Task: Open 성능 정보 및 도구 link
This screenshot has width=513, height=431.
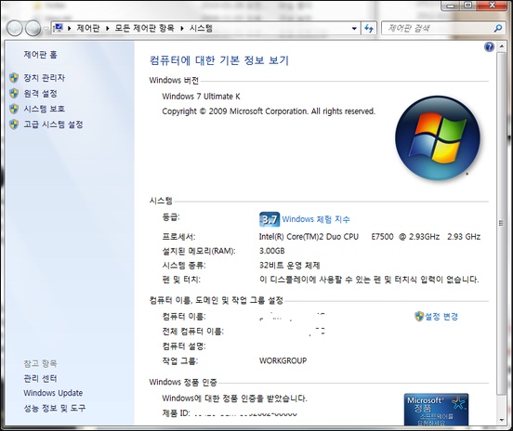Action: (x=54, y=408)
